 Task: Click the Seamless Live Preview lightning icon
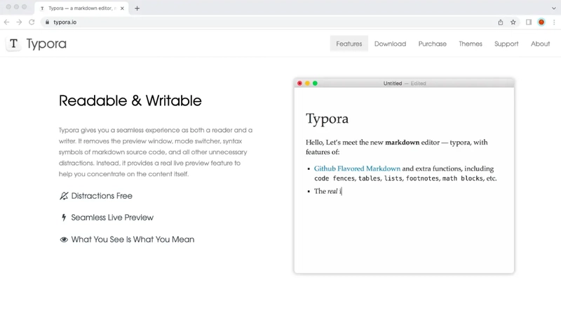(x=64, y=218)
